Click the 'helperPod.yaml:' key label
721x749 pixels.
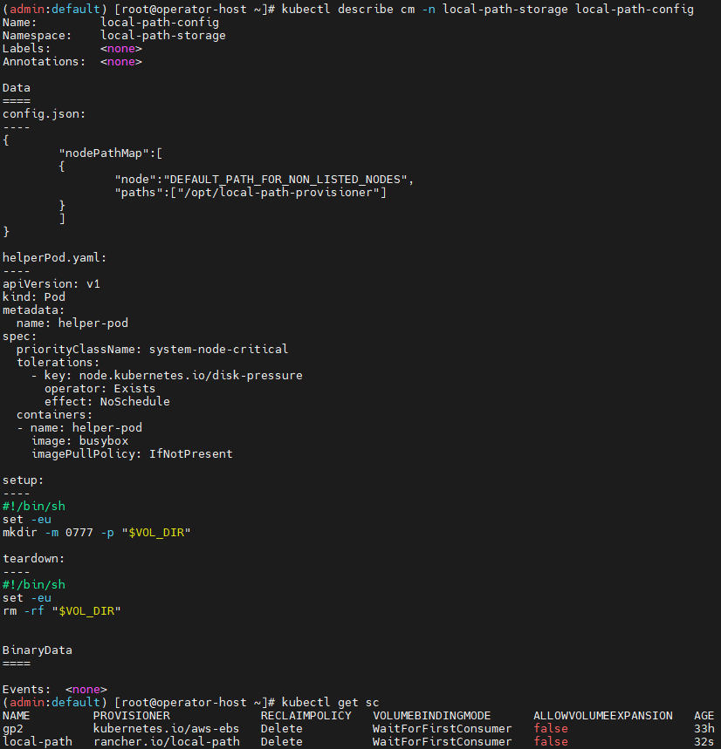click(x=54, y=258)
